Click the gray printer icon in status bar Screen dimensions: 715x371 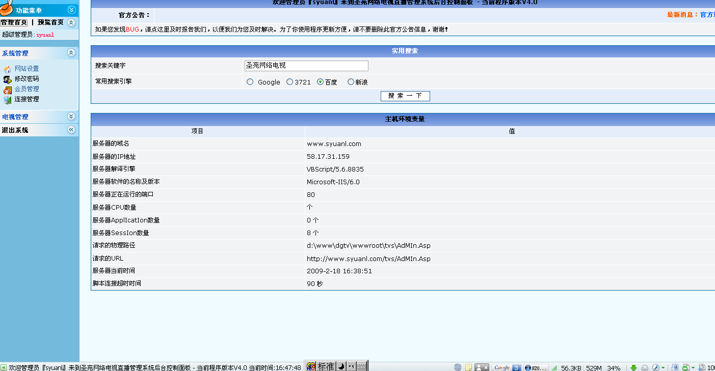point(645,367)
